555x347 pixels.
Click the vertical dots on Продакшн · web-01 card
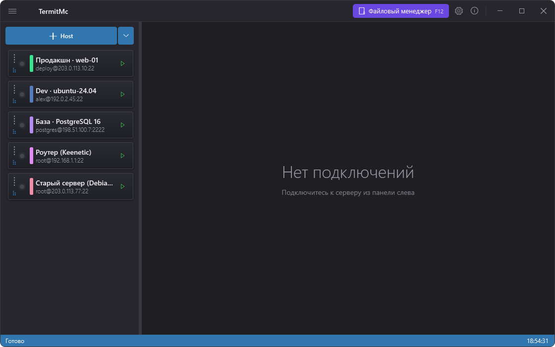point(14,58)
